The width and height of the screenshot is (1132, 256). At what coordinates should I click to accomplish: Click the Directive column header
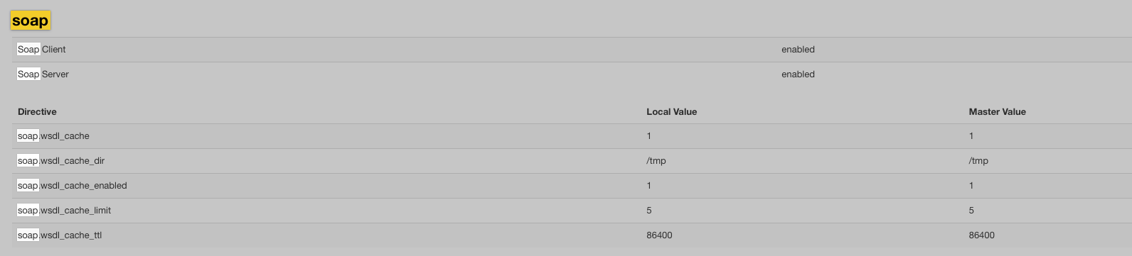(37, 112)
